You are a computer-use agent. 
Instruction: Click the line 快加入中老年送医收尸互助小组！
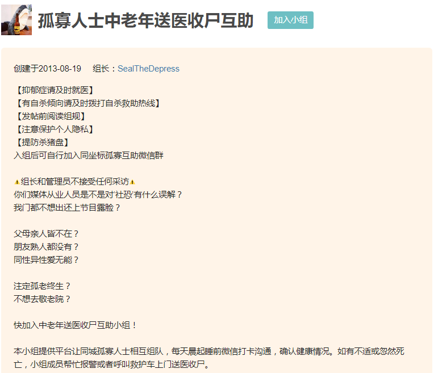(75, 325)
